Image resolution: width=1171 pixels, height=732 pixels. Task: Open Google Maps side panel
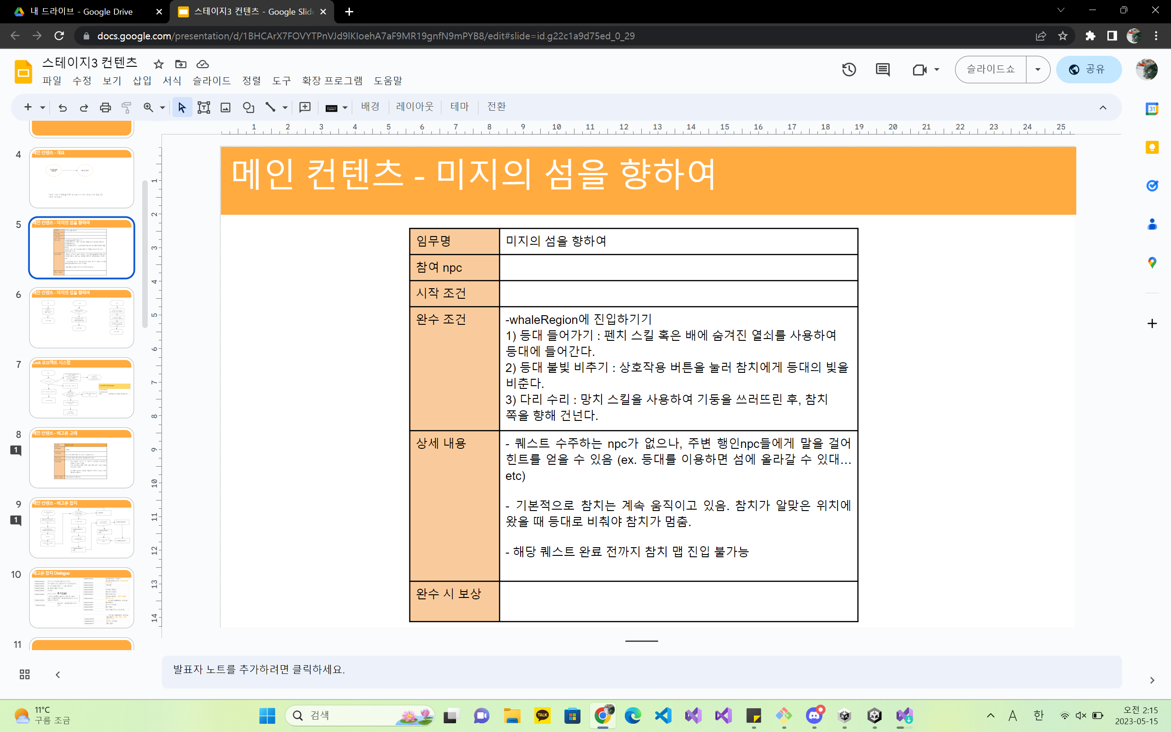point(1152,263)
